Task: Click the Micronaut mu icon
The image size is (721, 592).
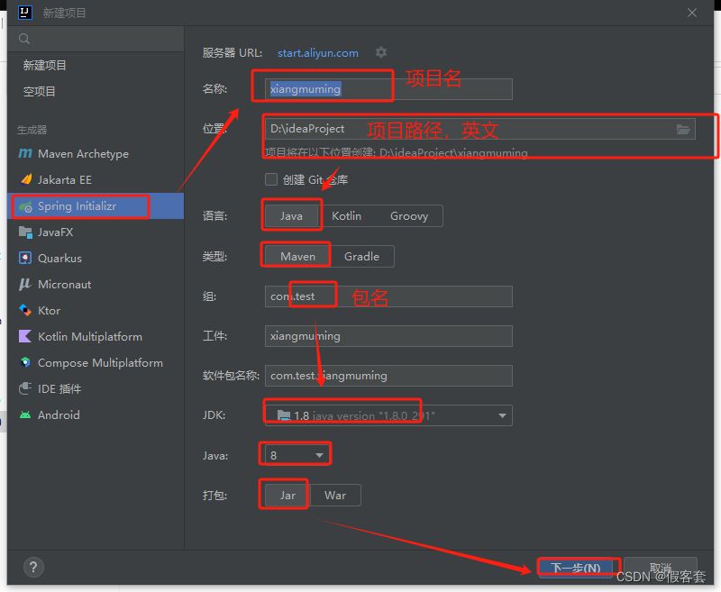Action: (x=25, y=284)
